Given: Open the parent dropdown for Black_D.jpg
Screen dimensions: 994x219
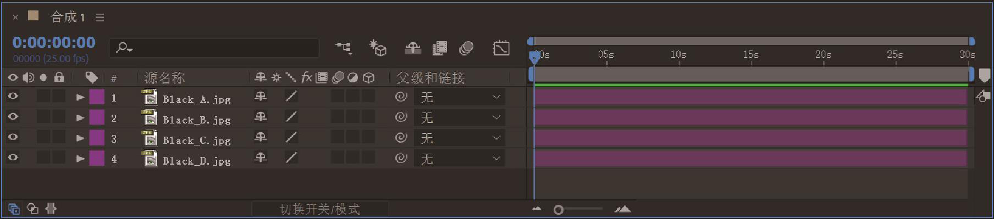Looking at the screenshot, I should click(460, 159).
